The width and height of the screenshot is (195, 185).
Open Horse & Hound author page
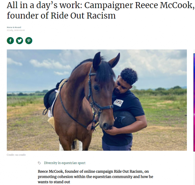pos(14,27)
